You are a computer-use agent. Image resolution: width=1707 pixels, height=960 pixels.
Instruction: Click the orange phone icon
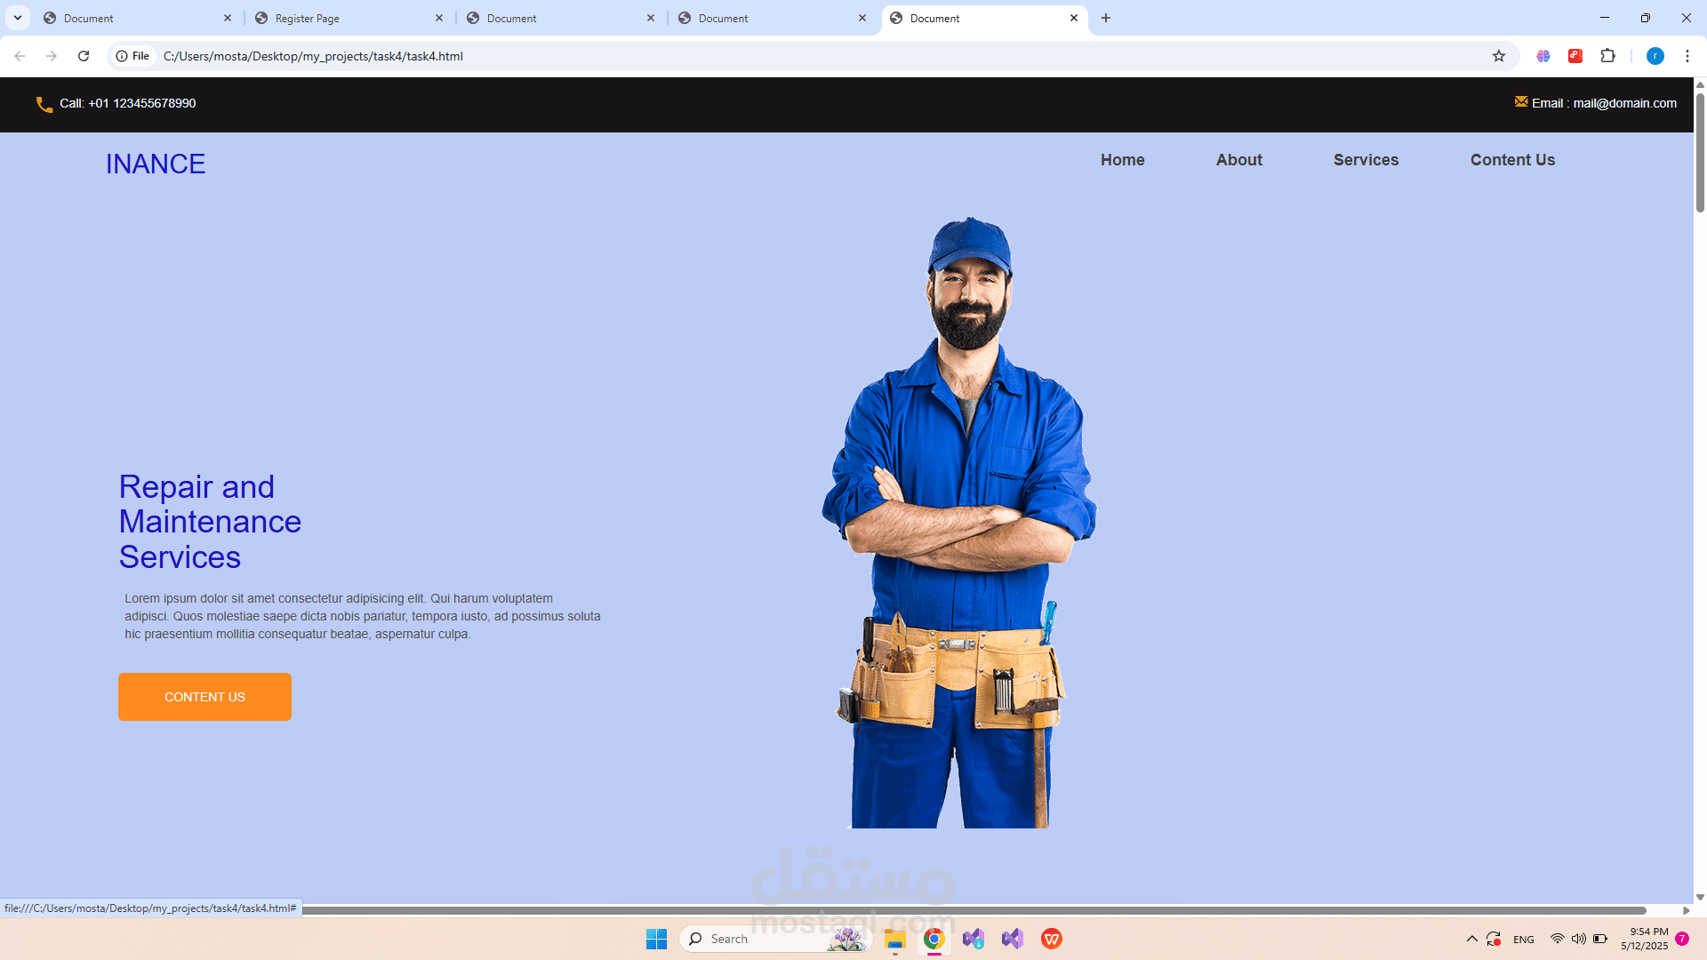click(44, 105)
